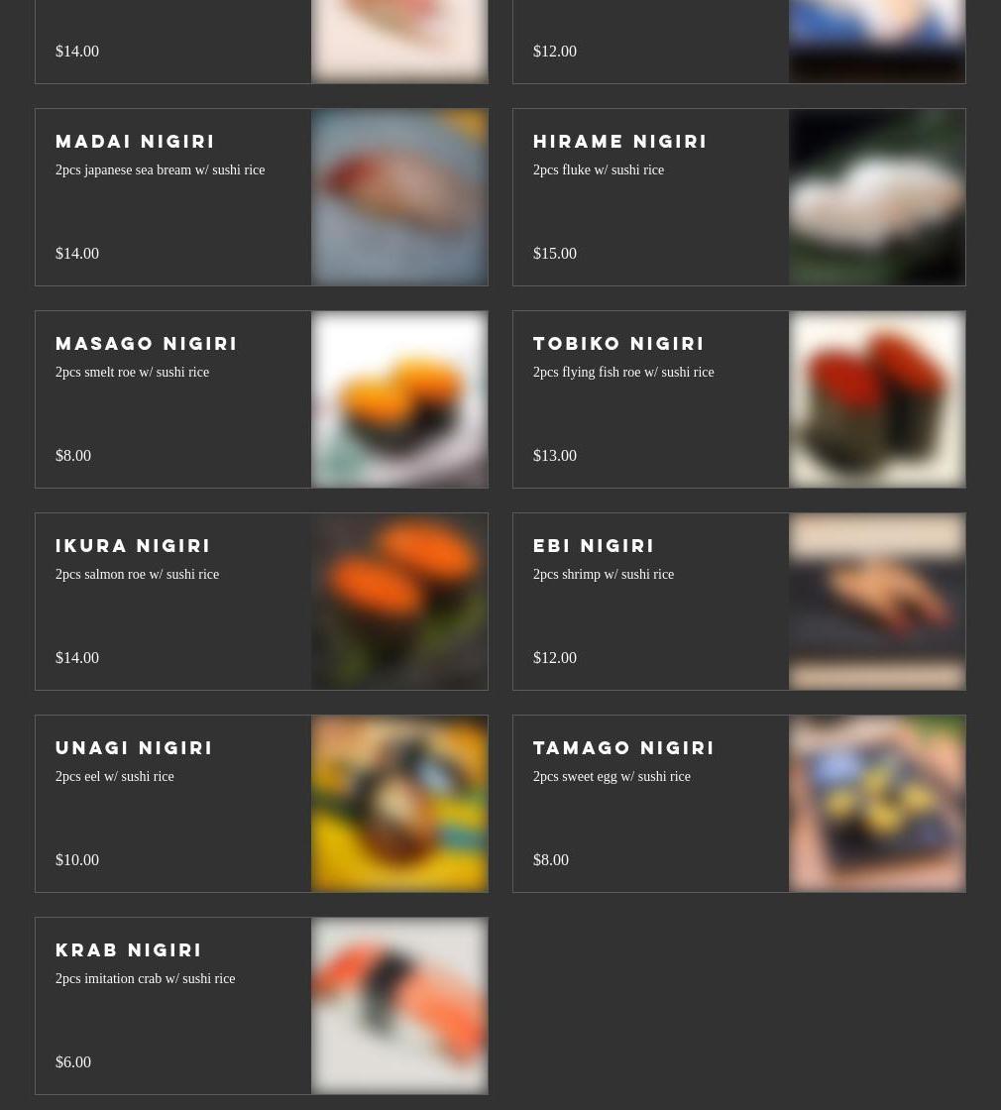
Task: Open the Ikura Nigiri photo
Action: coord(399,602)
